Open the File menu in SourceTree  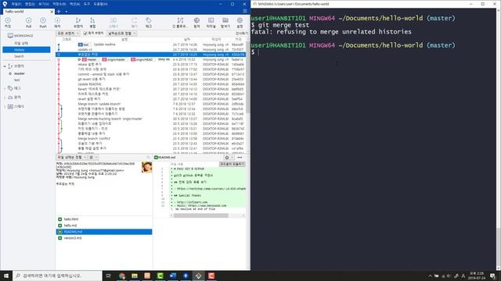[x=16, y=4]
